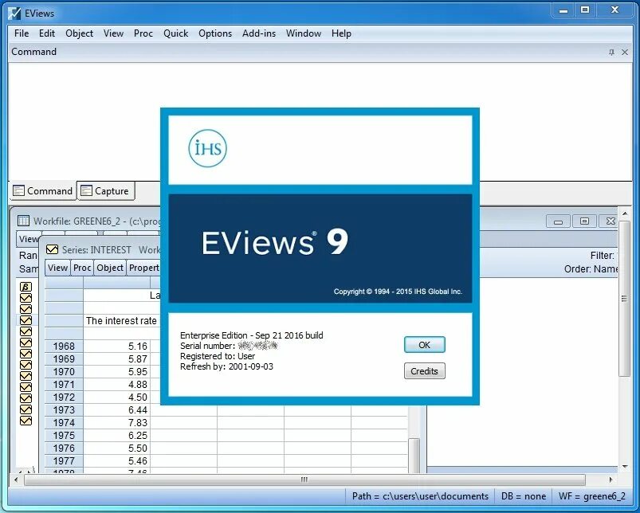Click the 'DB = none' status bar indicator

point(523,496)
